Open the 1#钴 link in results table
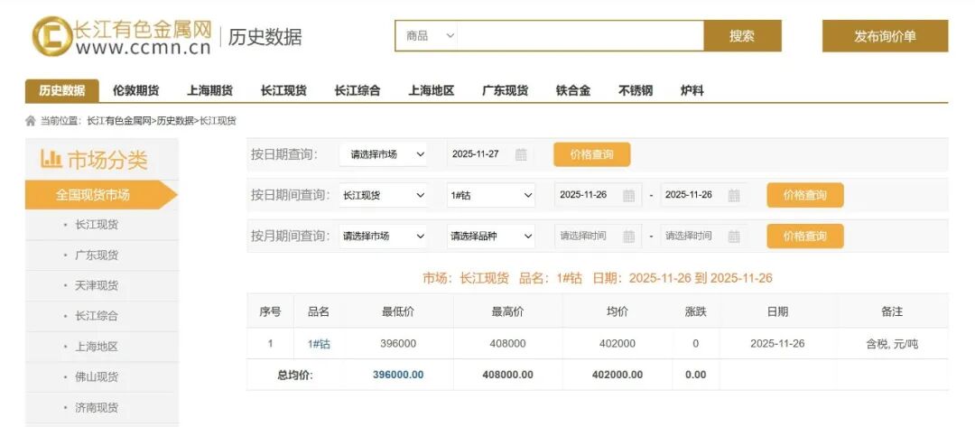The image size is (975, 427). pos(319,343)
